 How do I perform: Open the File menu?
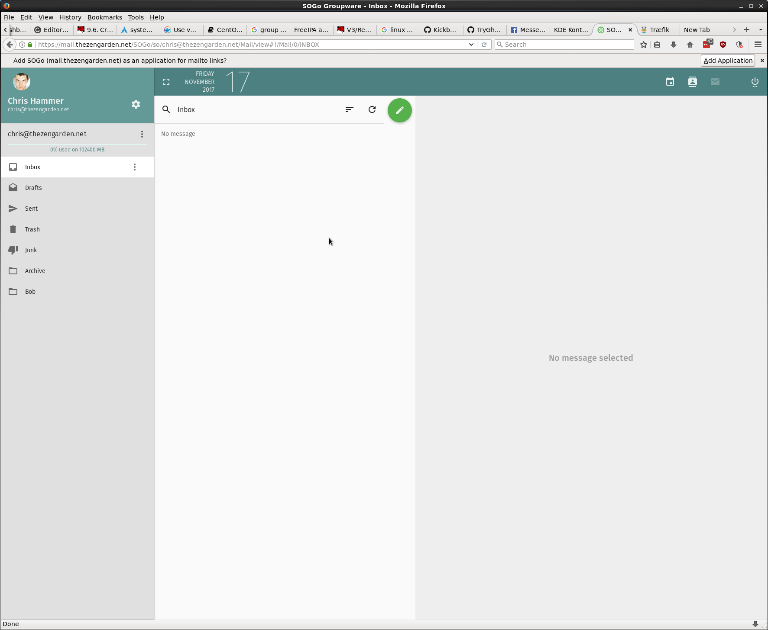click(x=9, y=17)
